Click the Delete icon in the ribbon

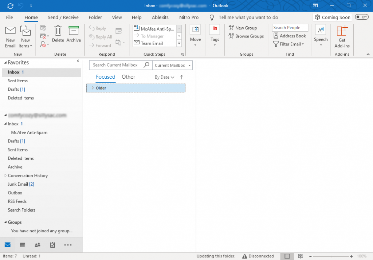58,35
